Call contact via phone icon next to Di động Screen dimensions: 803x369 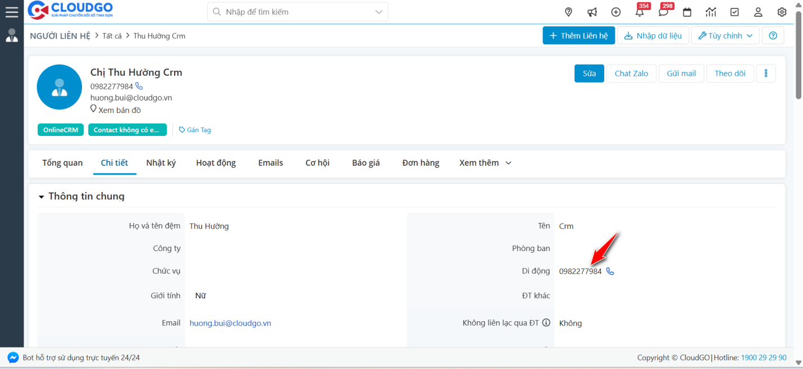pyautogui.click(x=610, y=271)
